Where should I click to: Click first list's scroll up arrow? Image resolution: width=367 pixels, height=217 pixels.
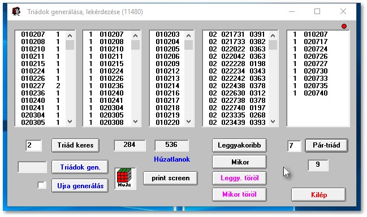pos(70,36)
